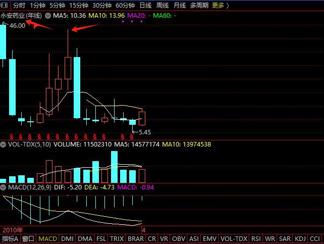Image resolution: width=324 pixels, height=244 pixels.
Task: Click the VOLUME: 11502310 readout
Action: 83,144
